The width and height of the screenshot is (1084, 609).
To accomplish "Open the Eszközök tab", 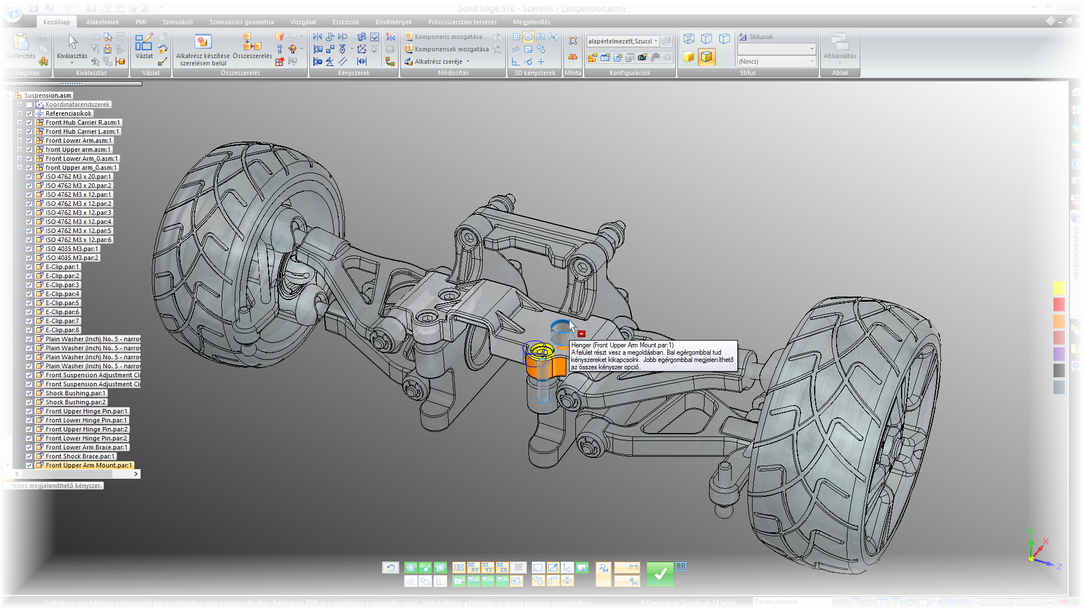I will [346, 22].
